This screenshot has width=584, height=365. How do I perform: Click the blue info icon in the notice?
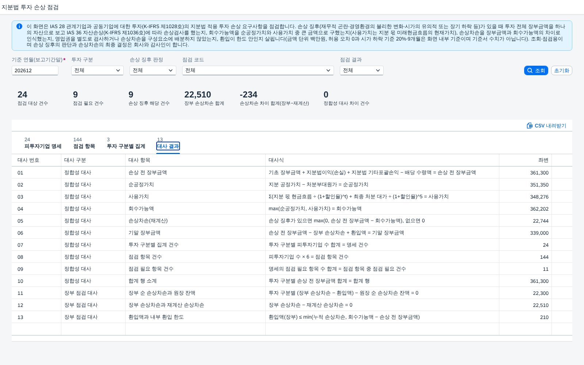[19, 26]
